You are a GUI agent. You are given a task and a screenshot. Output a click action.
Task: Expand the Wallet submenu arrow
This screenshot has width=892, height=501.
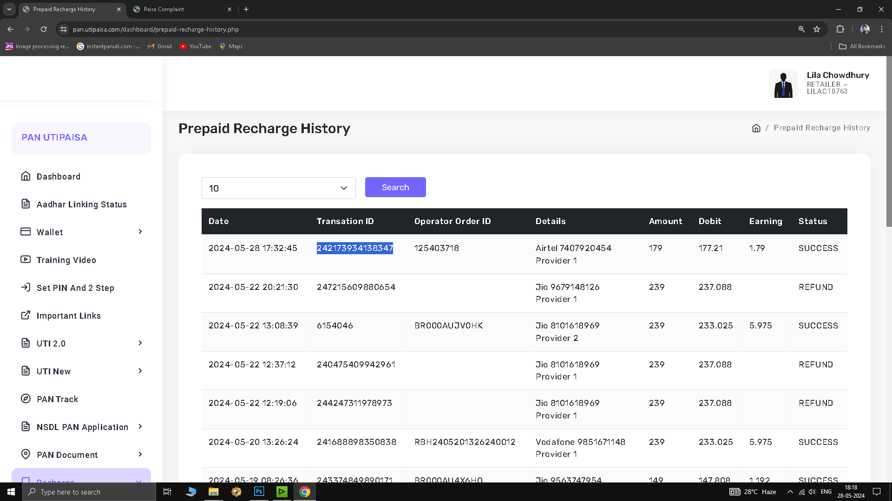coord(140,231)
